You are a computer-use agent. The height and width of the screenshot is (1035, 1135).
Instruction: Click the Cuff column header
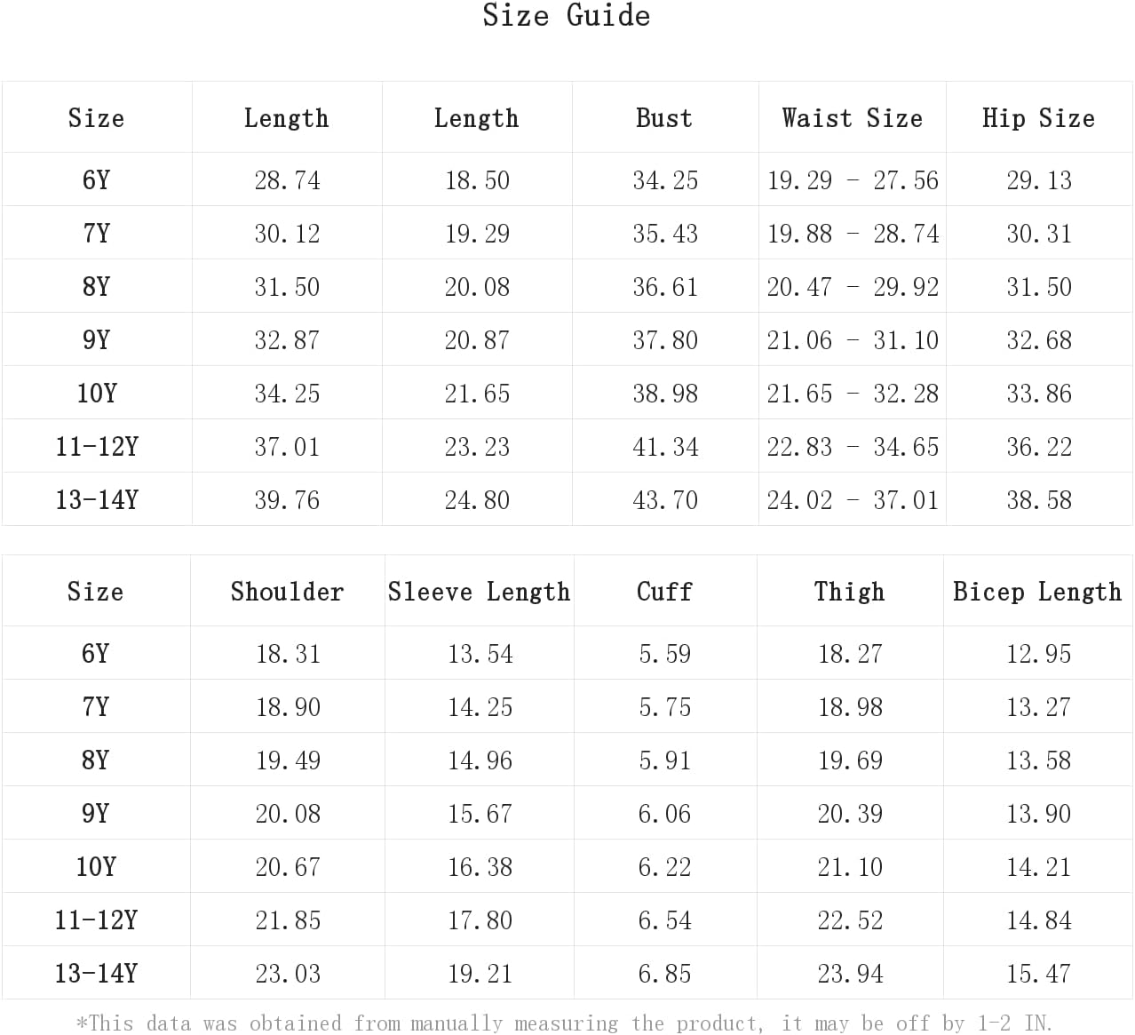pos(664,592)
